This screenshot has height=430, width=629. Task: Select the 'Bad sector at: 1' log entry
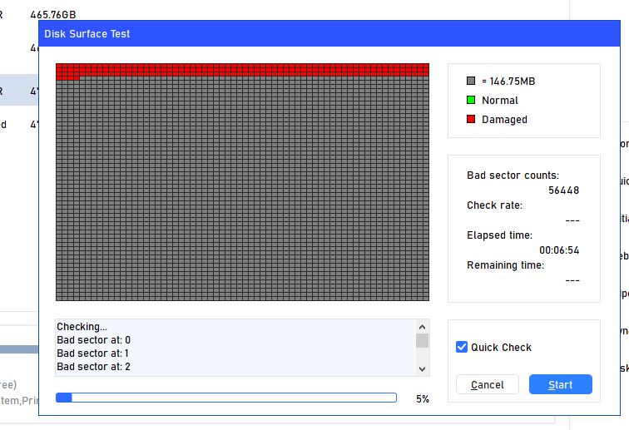click(93, 353)
